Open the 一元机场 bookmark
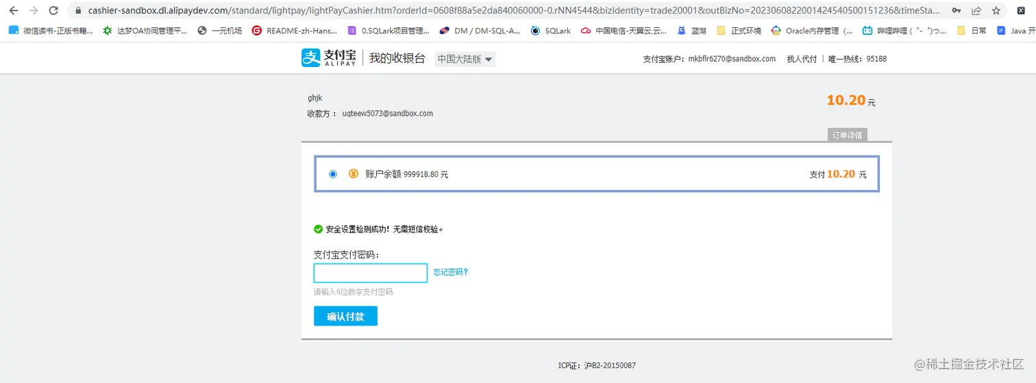This screenshot has height=383, width=1036. [219, 31]
